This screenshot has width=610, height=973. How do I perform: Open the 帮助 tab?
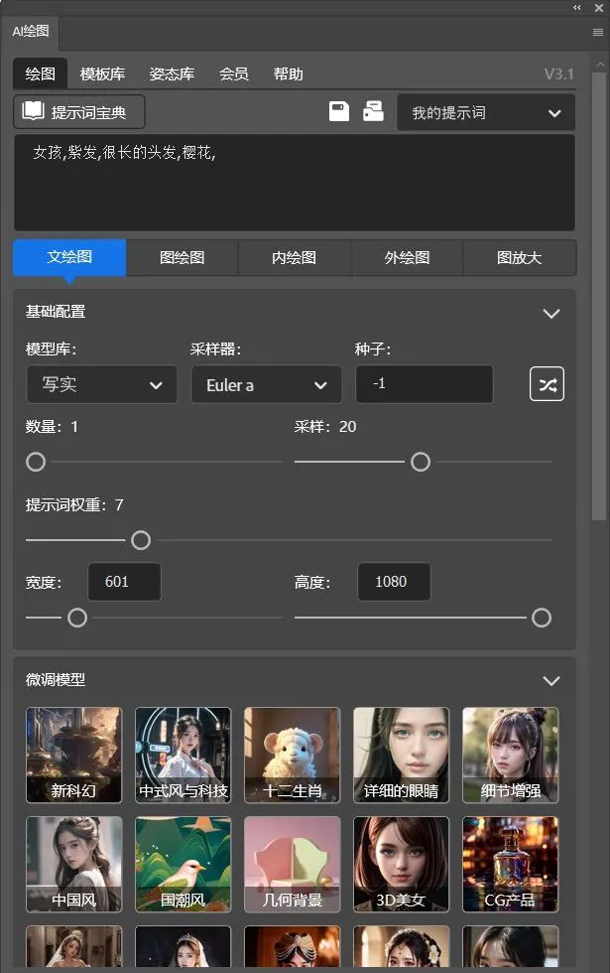[289, 73]
